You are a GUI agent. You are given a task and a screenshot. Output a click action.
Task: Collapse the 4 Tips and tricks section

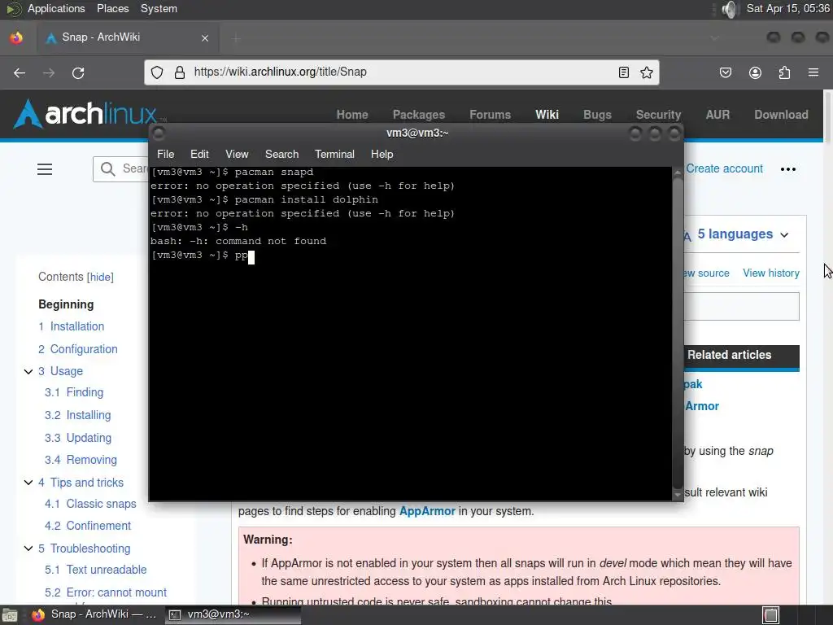[28, 483]
